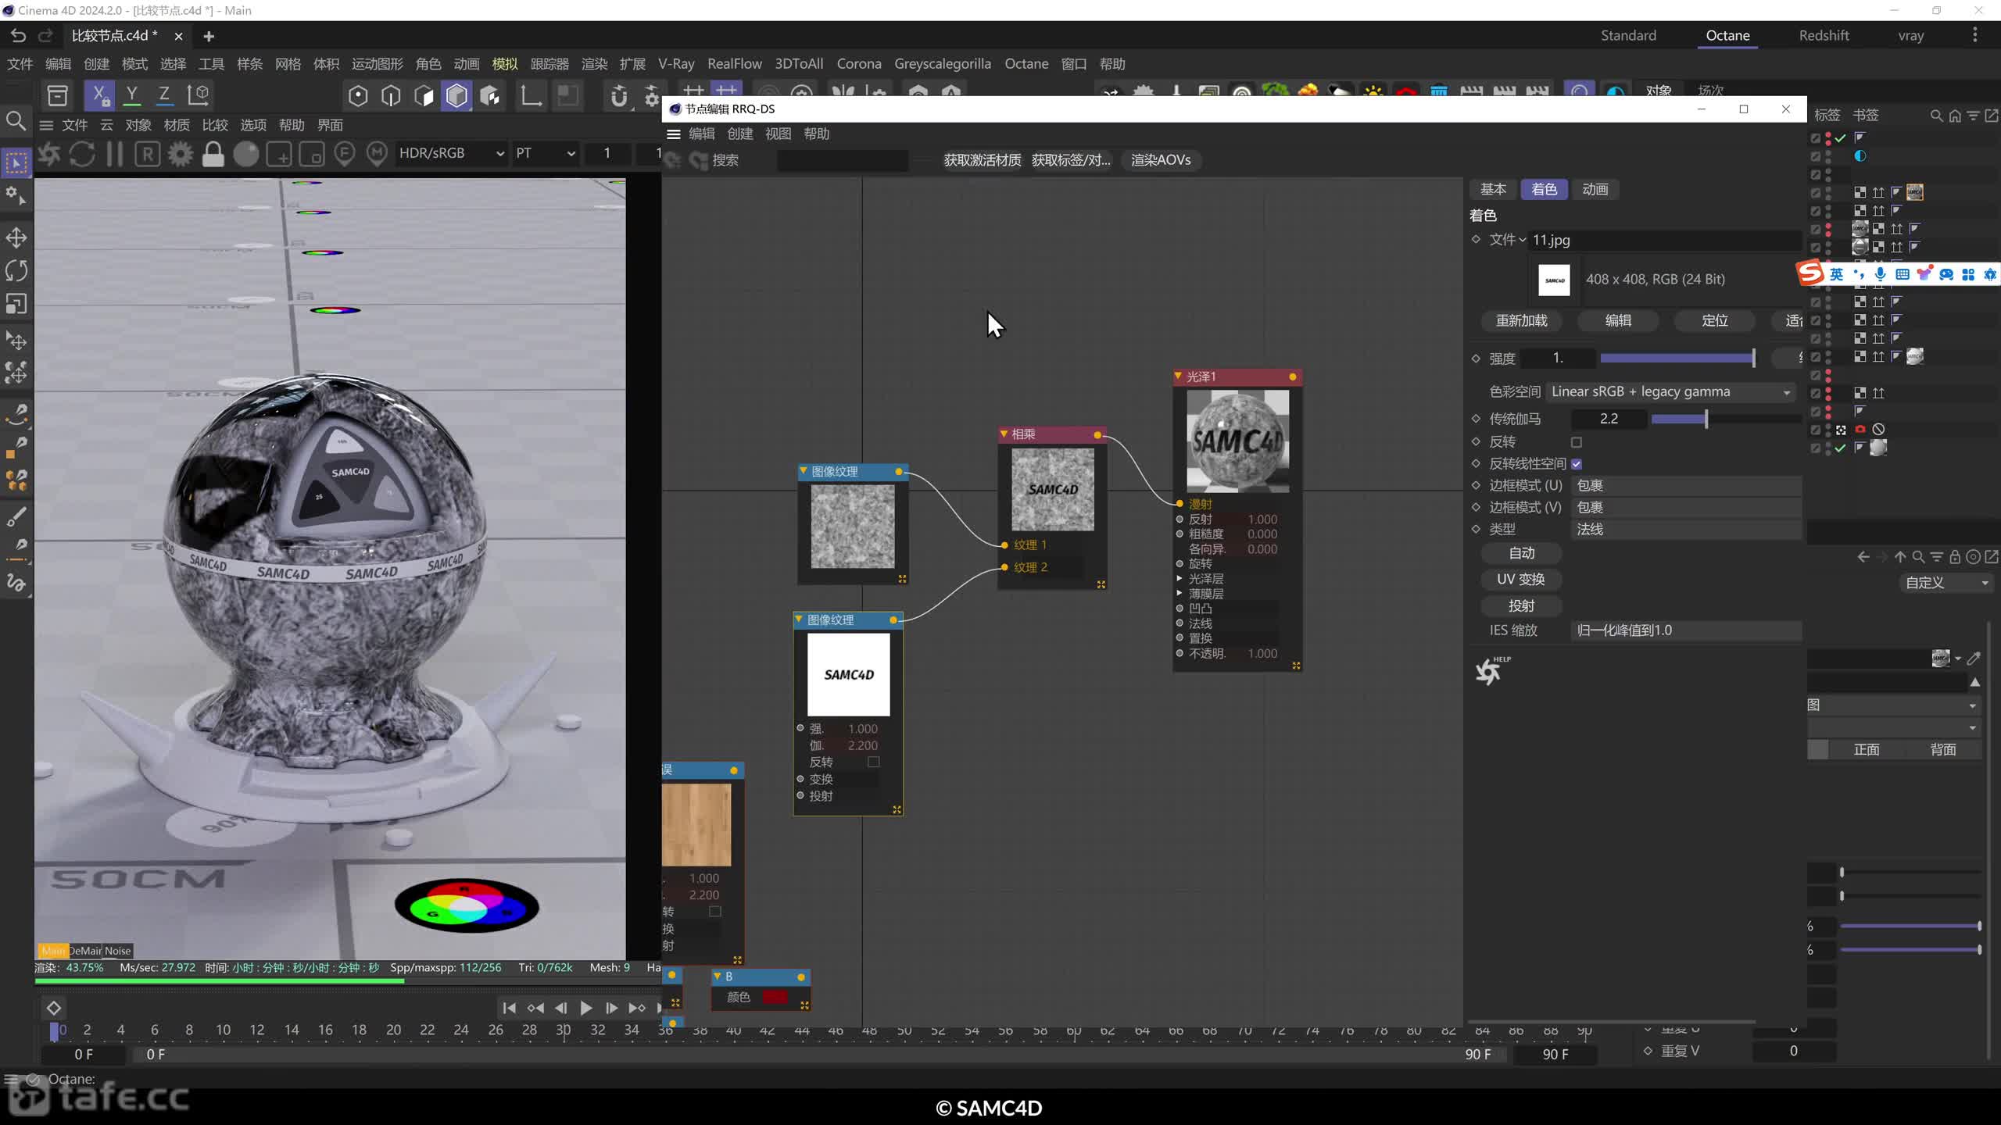Open the HDR/sRGB dropdown
This screenshot has width=2001, height=1125.
[451, 153]
